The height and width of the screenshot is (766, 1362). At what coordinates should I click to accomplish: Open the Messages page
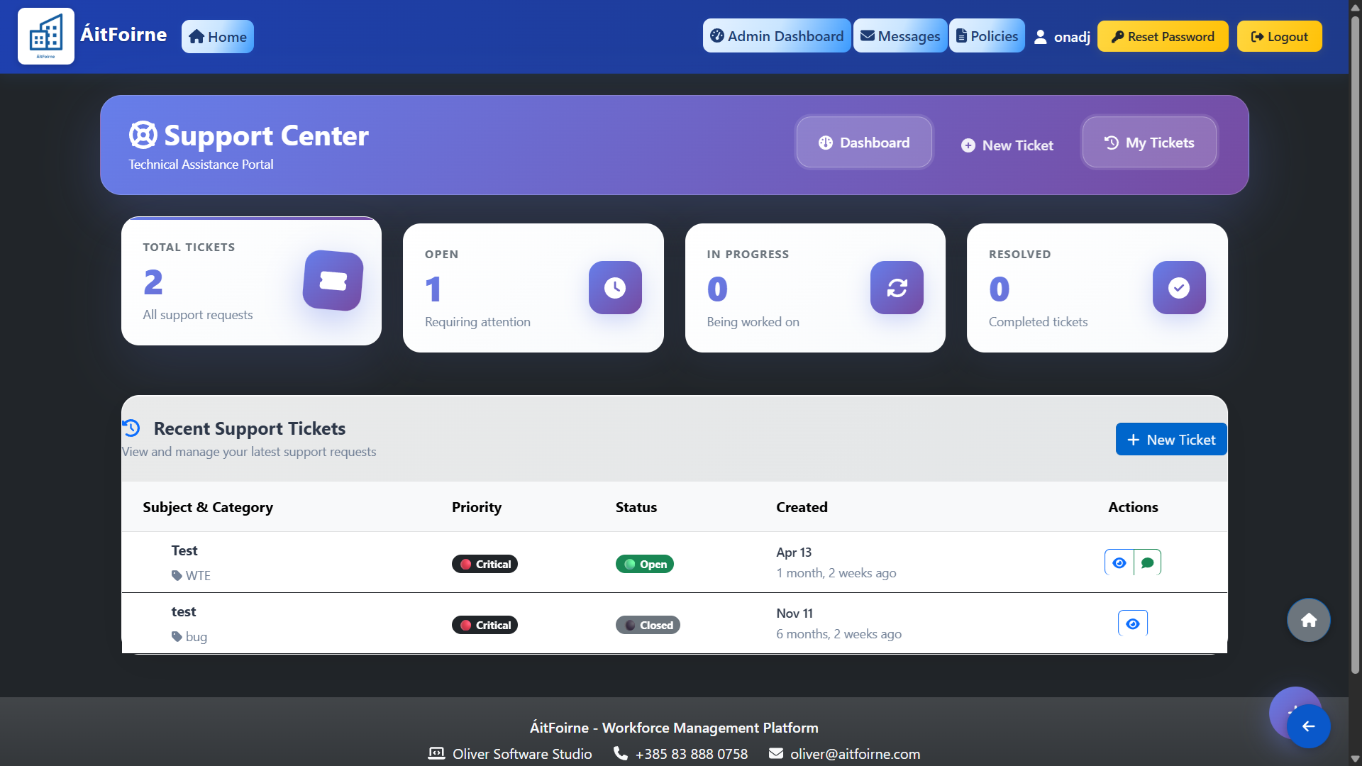[900, 36]
